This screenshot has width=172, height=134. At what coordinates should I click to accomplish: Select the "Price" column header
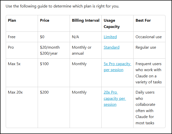tap(45, 20)
